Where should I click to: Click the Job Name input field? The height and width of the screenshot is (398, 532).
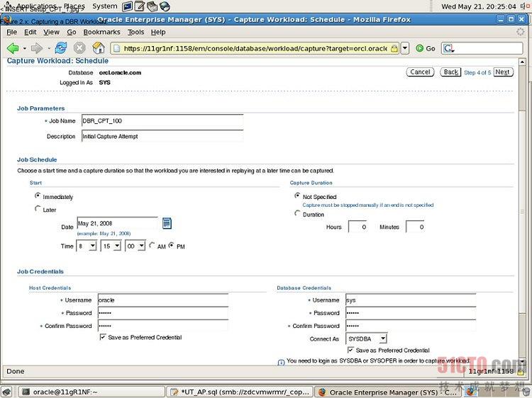(162, 121)
